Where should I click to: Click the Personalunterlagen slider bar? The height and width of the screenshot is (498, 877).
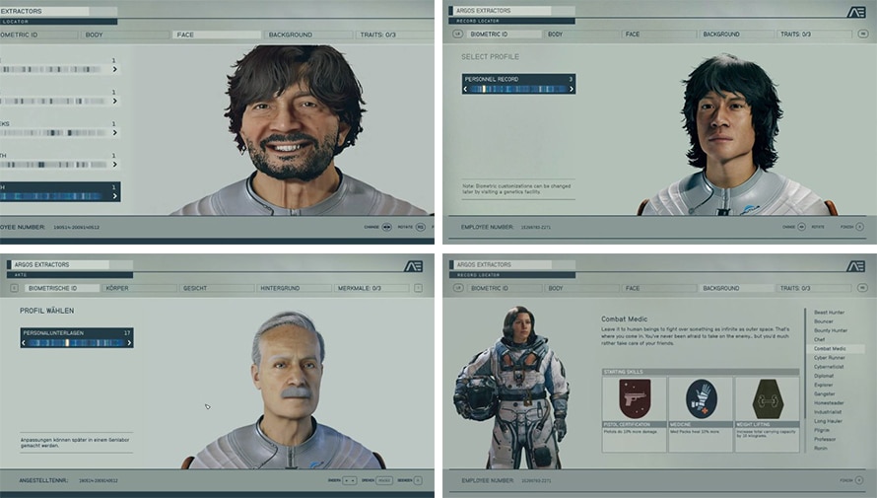pyautogui.click(x=76, y=343)
